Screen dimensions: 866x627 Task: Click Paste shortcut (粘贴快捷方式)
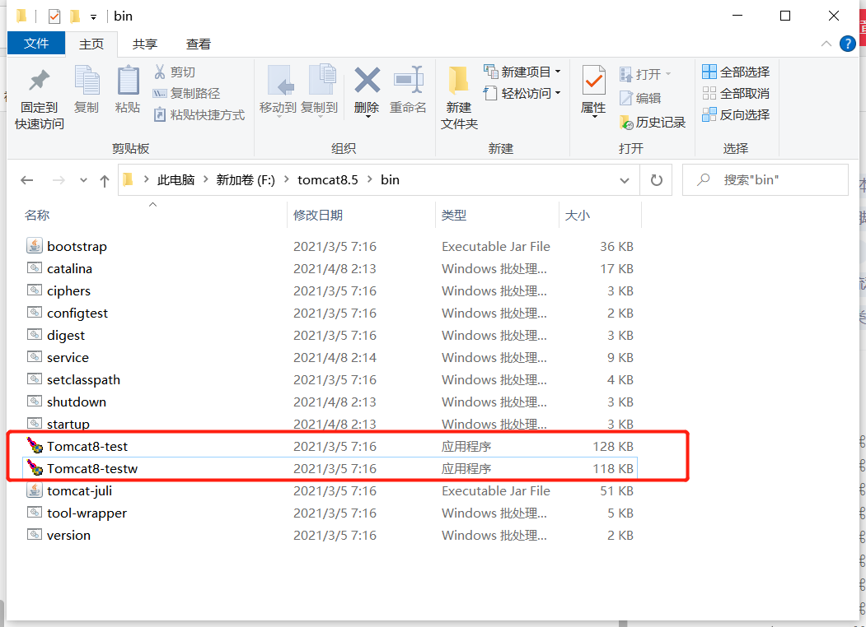click(x=199, y=114)
